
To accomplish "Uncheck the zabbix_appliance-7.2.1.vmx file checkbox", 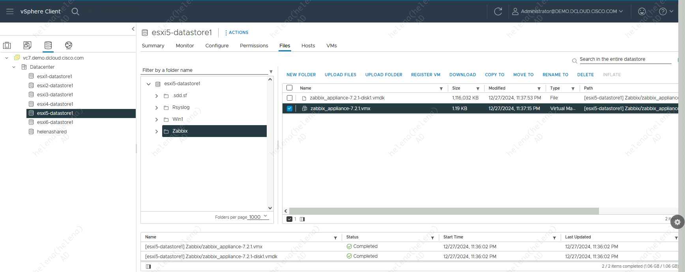I will [x=290, y=109].
